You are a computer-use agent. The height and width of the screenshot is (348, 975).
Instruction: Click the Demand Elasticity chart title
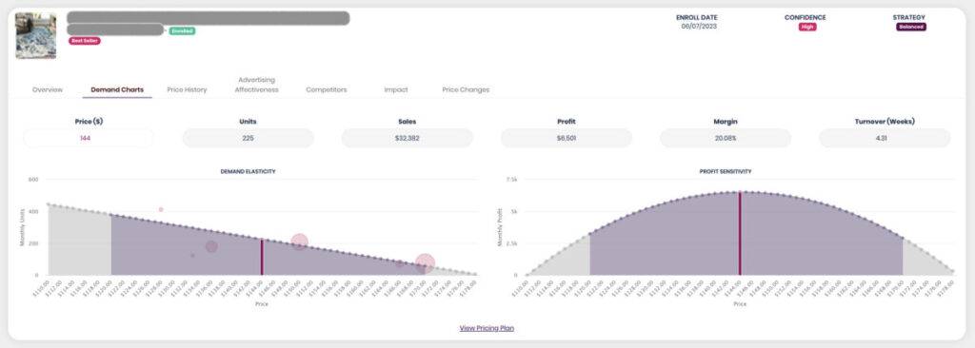249,171
